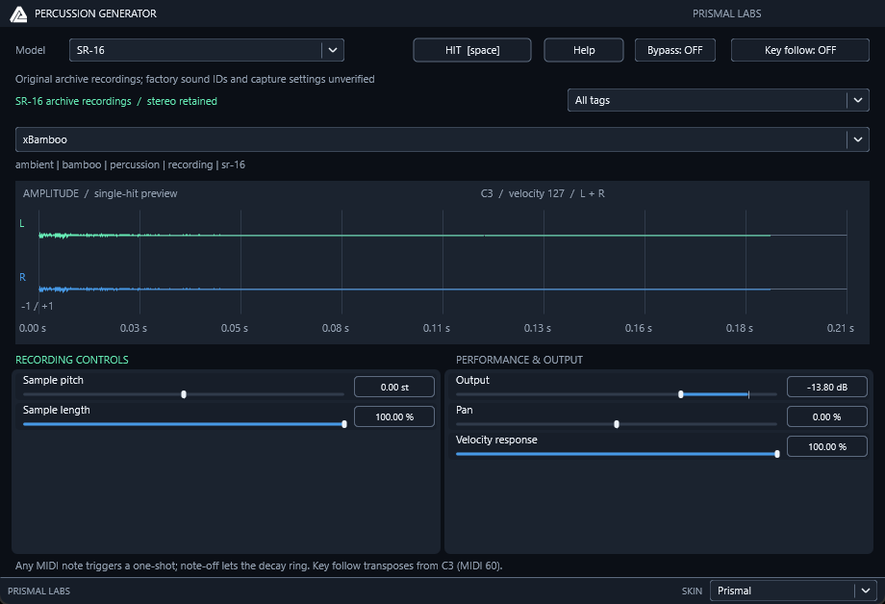
Task: Click the Output slider handle
Action: (x=681, y=394)
